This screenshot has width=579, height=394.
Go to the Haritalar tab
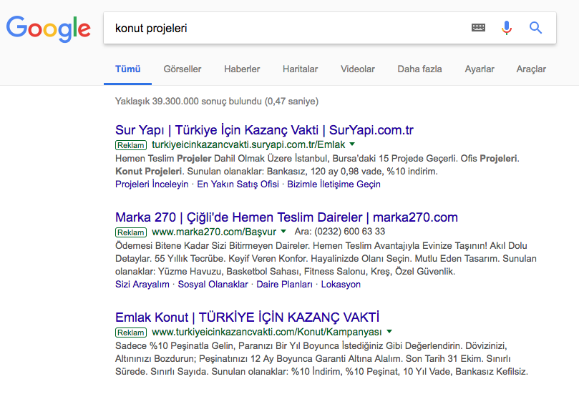click(300, 69)
